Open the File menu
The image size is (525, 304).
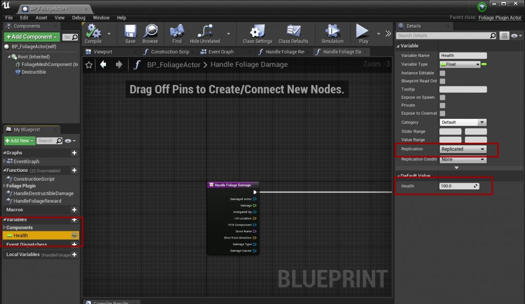(9, 18)
